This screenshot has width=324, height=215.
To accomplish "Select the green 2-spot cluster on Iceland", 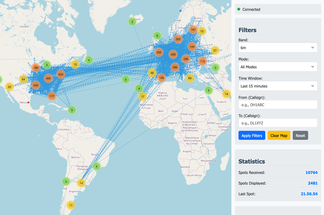I will [x=132, y=21].
